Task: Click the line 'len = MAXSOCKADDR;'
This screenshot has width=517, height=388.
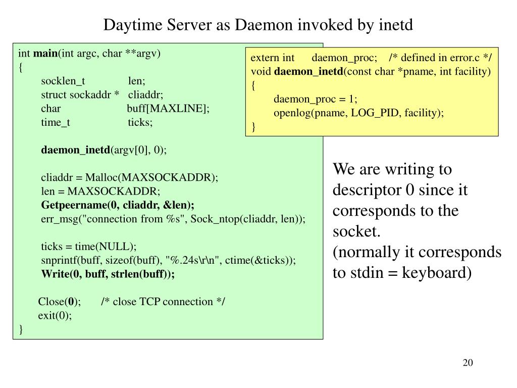Action: [x=100, y=191]
